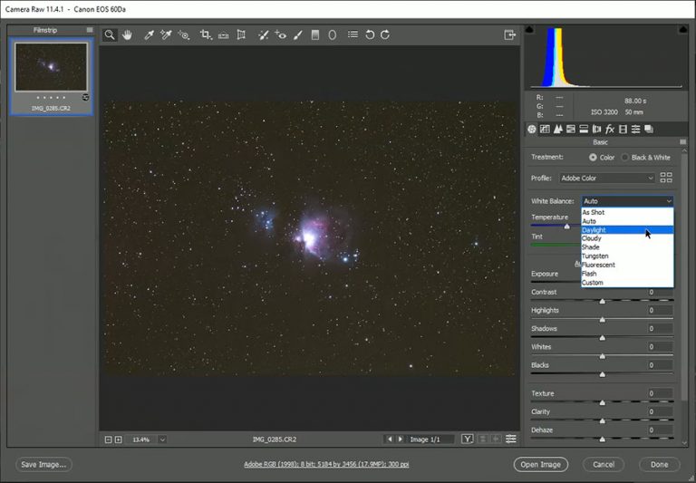Choose Daylight white balance
This screenshot has width=696, height=483.
[628, 230]
